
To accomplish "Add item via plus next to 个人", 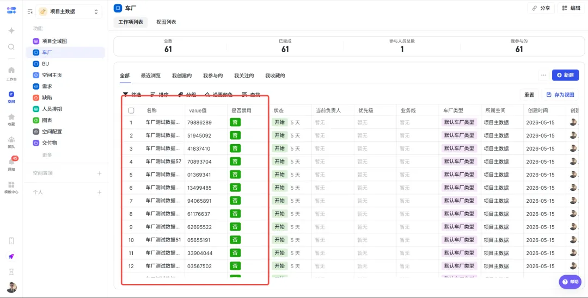I will [100, 192].
